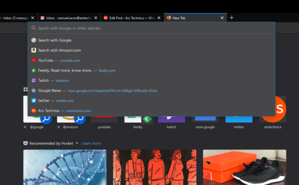Close the samuel.axon inbox tab
Image resolution: width=299 pixels, height=185 pixels.
96,18
